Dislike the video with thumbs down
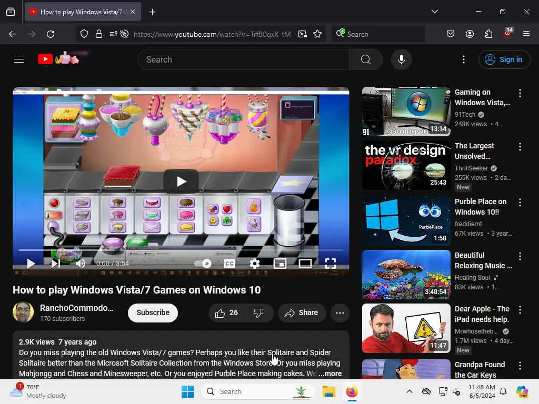Screen dimensions: 539x404 [x=259, y=312]
